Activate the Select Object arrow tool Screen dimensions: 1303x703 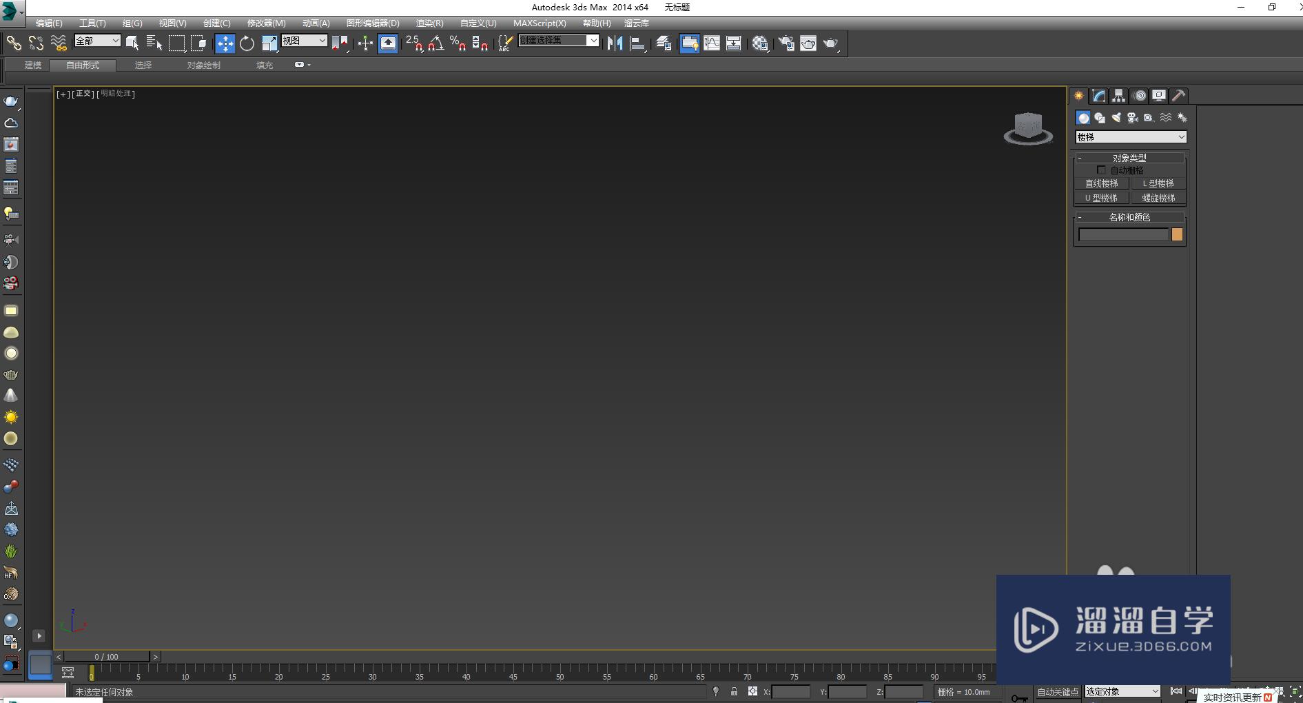(132, 43)
